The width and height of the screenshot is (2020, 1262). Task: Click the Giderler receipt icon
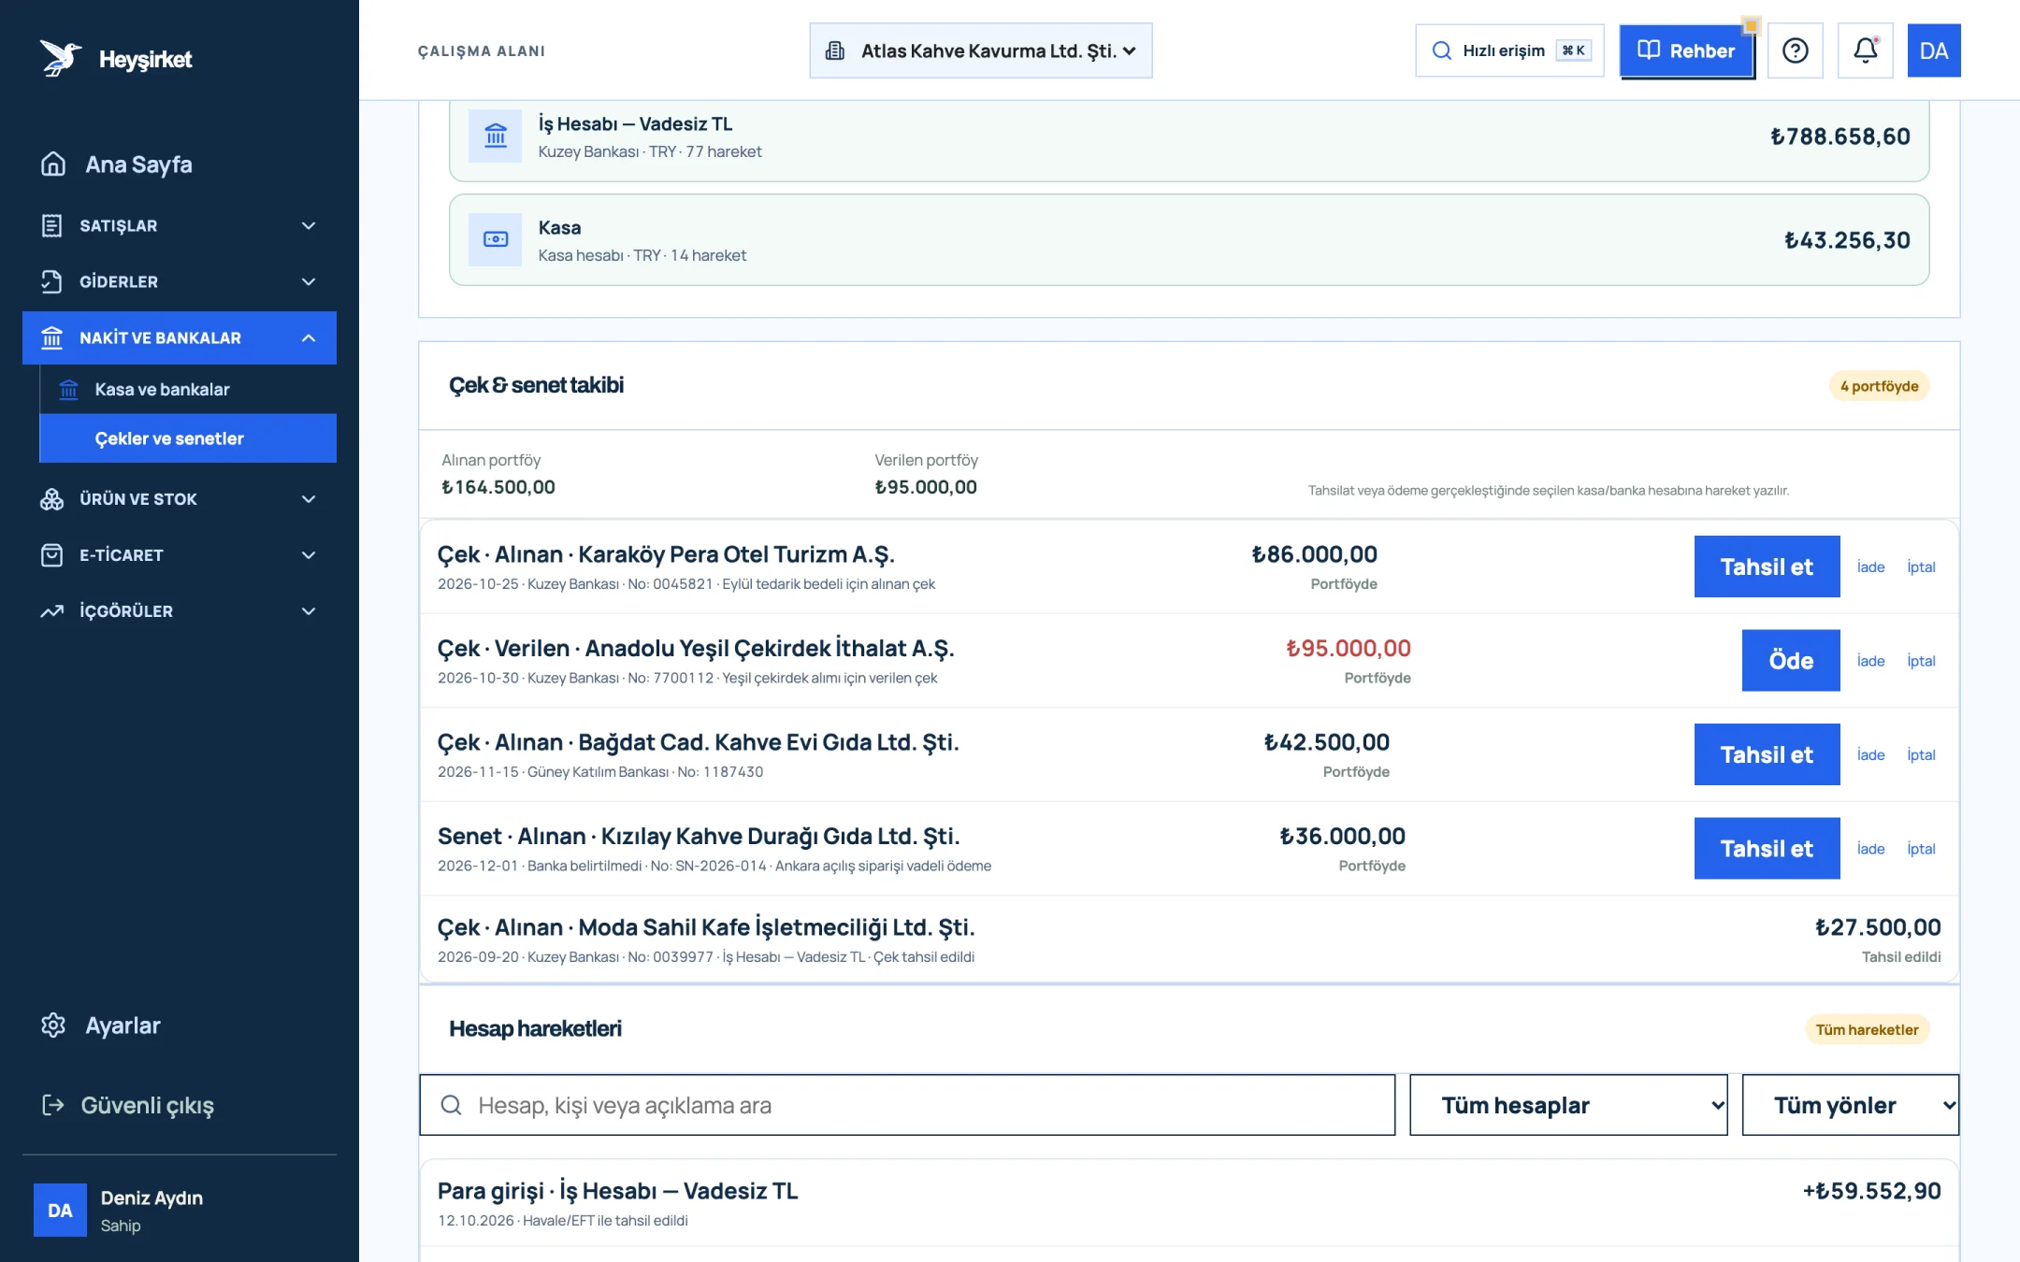(x=52, y=281)
